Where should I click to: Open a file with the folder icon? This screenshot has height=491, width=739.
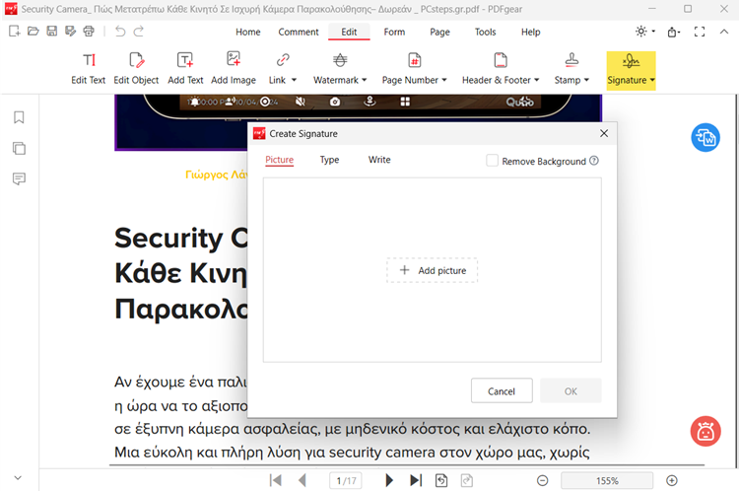[33, 32]
